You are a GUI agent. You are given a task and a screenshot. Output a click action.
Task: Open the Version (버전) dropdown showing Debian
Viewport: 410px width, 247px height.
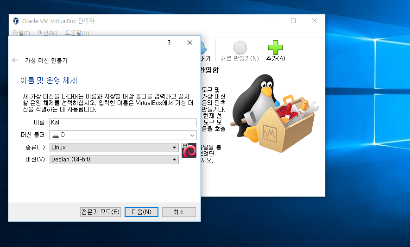click(x=114, y=159)
